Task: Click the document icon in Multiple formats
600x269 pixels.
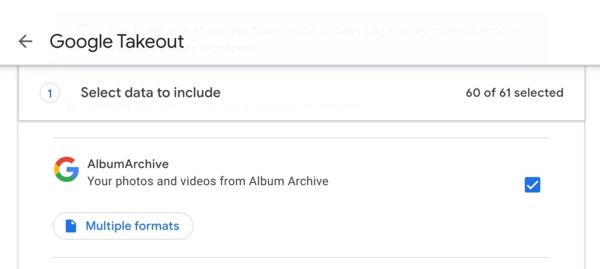Action: [71, 226]
